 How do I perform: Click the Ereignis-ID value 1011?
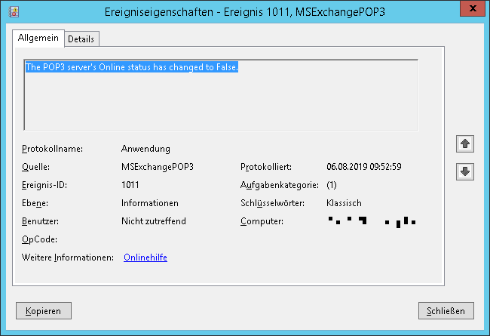click(x=130, y=185)
